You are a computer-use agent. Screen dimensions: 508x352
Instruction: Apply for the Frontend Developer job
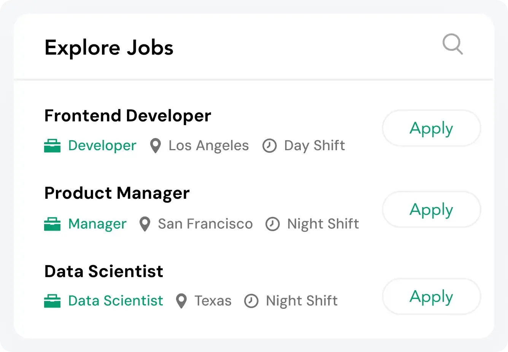[x=431, y=128]
